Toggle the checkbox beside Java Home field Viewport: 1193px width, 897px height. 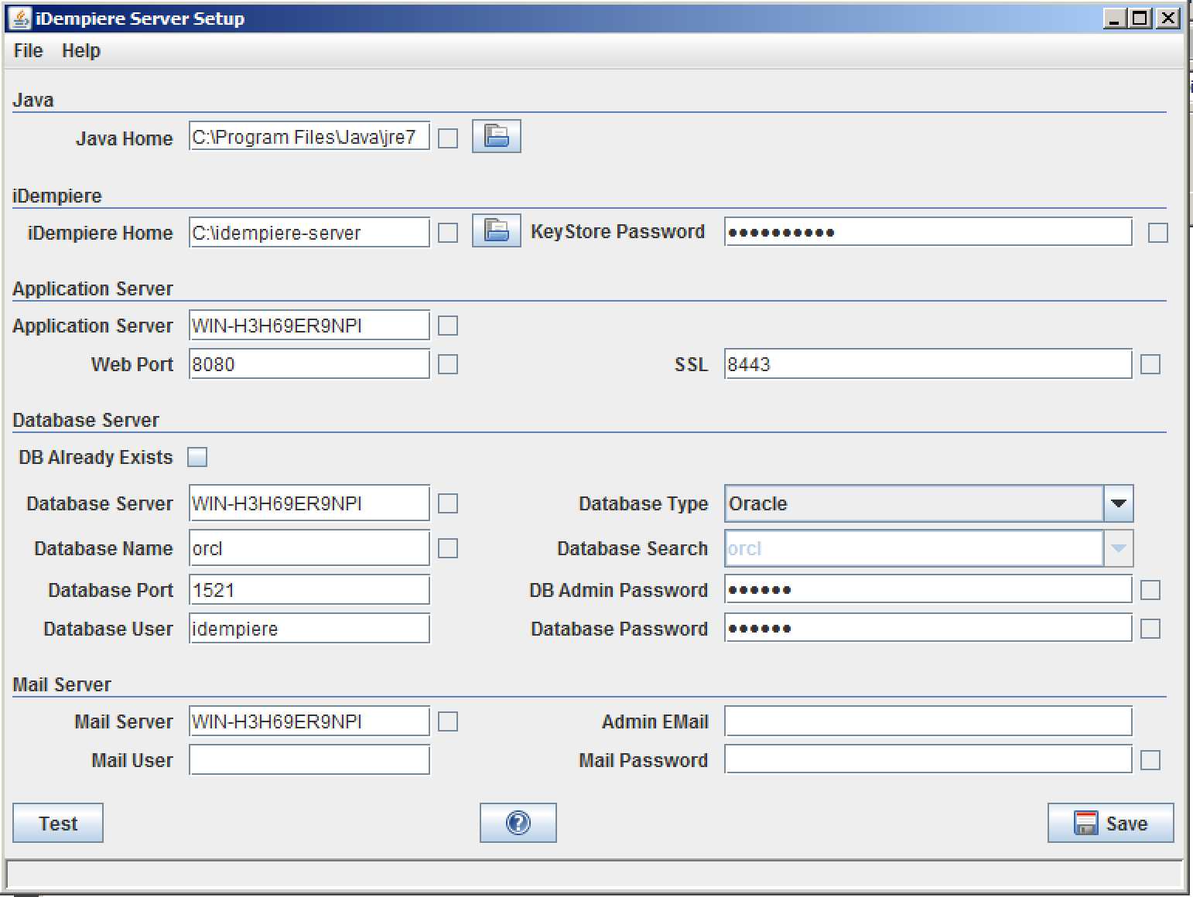click(448, 138)
